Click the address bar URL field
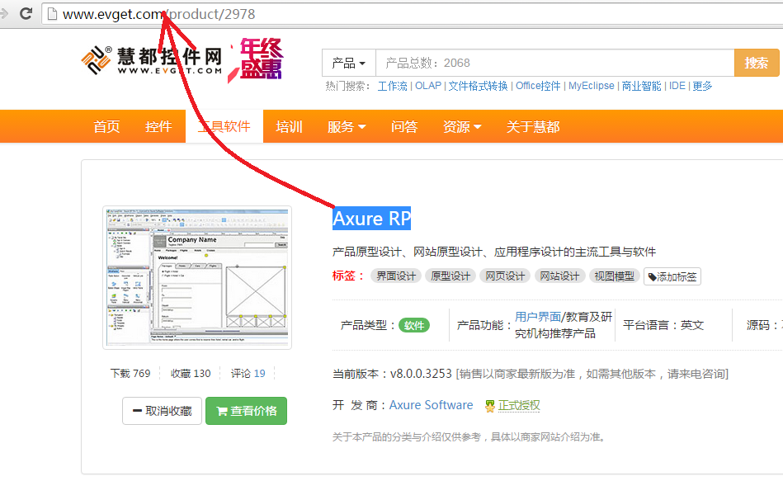The width and height of the screenshot is (783, 481). click(x=414, y=14)
